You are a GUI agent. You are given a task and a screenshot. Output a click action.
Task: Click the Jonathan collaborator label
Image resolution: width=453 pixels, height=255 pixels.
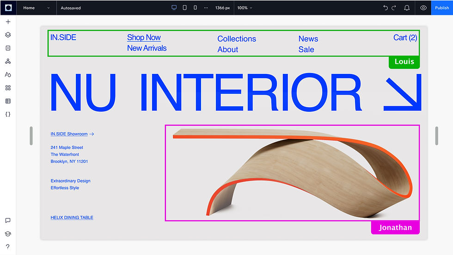pyautogui.click(x=395, y=228)
